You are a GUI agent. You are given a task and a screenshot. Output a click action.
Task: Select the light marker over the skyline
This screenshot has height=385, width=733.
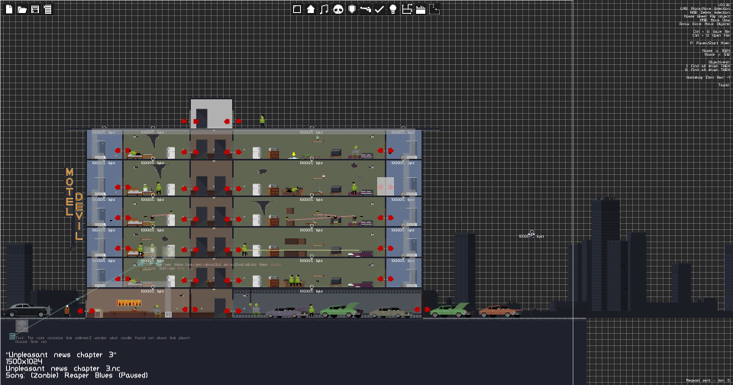(x=531, y=234)
